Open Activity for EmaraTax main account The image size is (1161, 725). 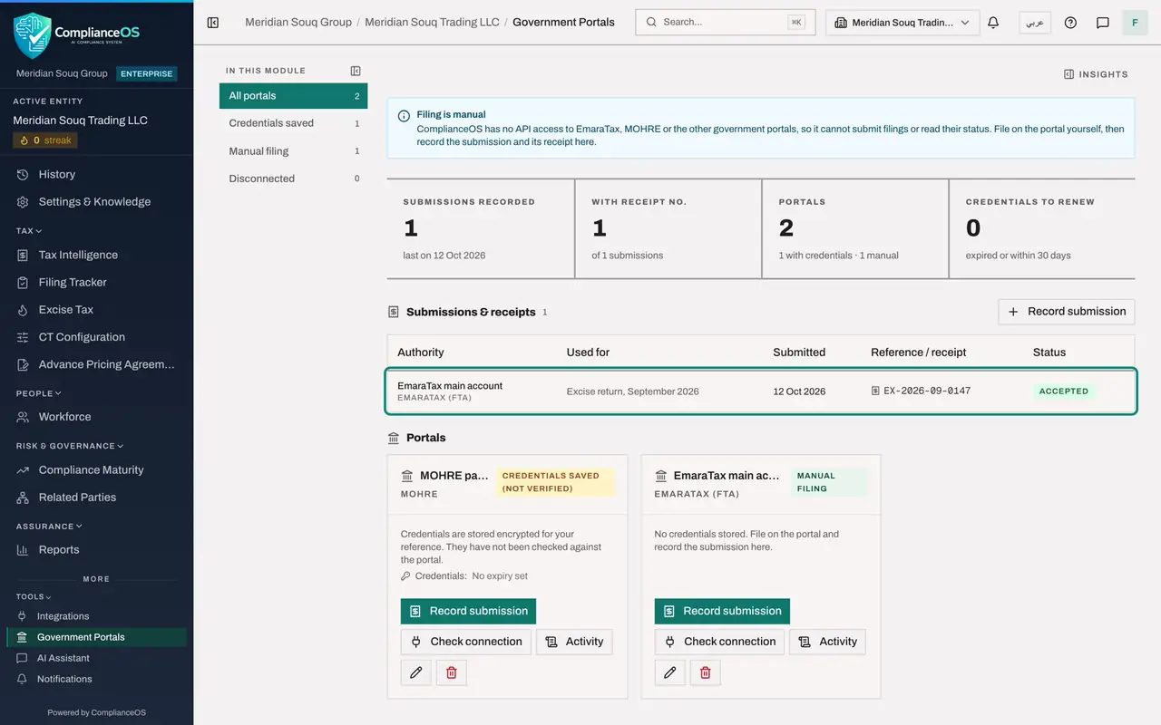tap(827, 642)
